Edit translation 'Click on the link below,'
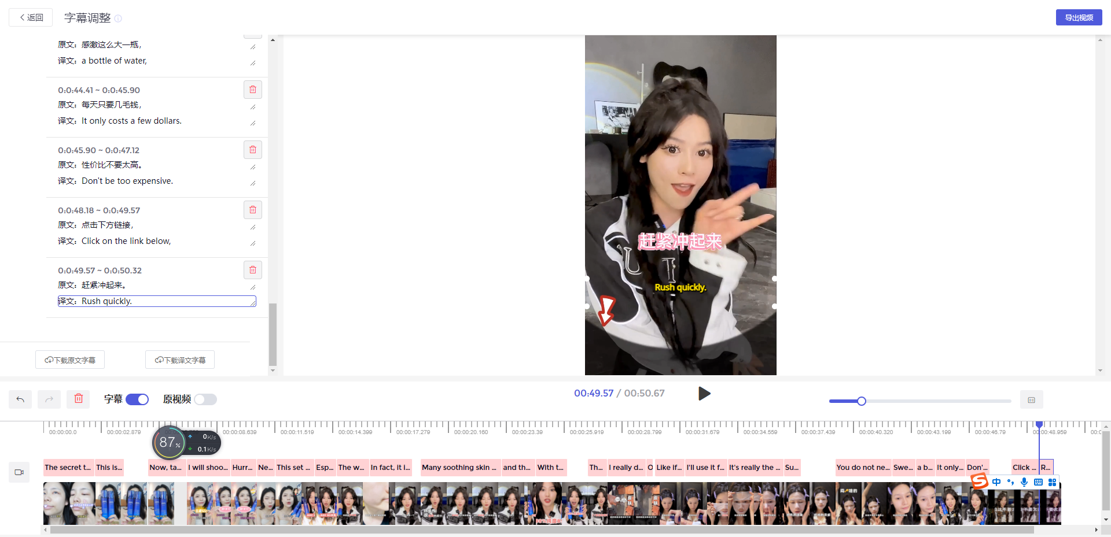1111x537 pixels. click(157, 241)
